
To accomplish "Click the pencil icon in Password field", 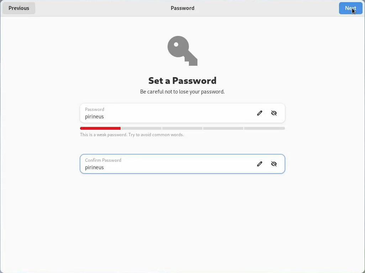I will click(260, 113).
